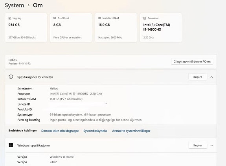Image resolution: width=226 pixels, height=166 pixels.
Task: Click the Spesifikasjoner for enheten header
Action: point(111,77)
